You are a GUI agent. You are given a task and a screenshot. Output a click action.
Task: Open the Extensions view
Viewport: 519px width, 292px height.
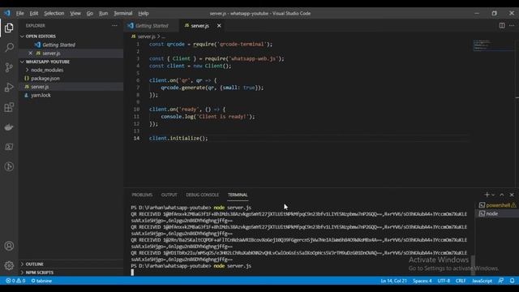tap(9, 107)
